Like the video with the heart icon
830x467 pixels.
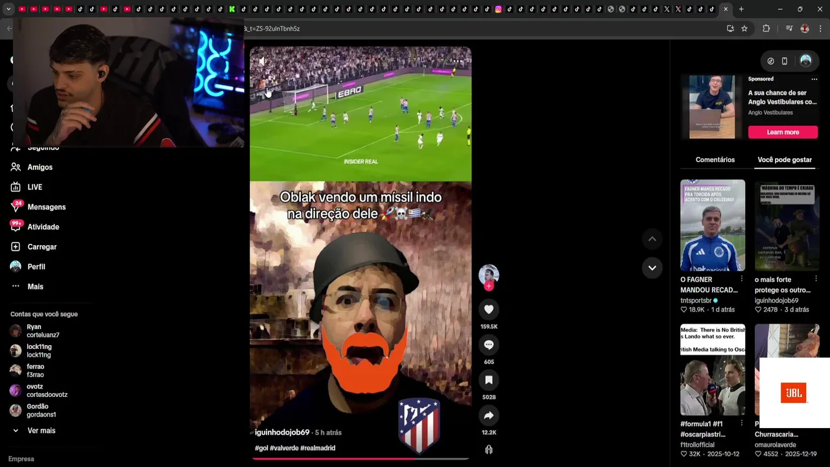[489, 309]
